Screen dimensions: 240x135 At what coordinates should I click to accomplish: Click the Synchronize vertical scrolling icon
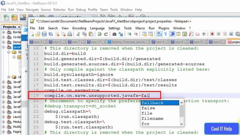click(144, 34)
